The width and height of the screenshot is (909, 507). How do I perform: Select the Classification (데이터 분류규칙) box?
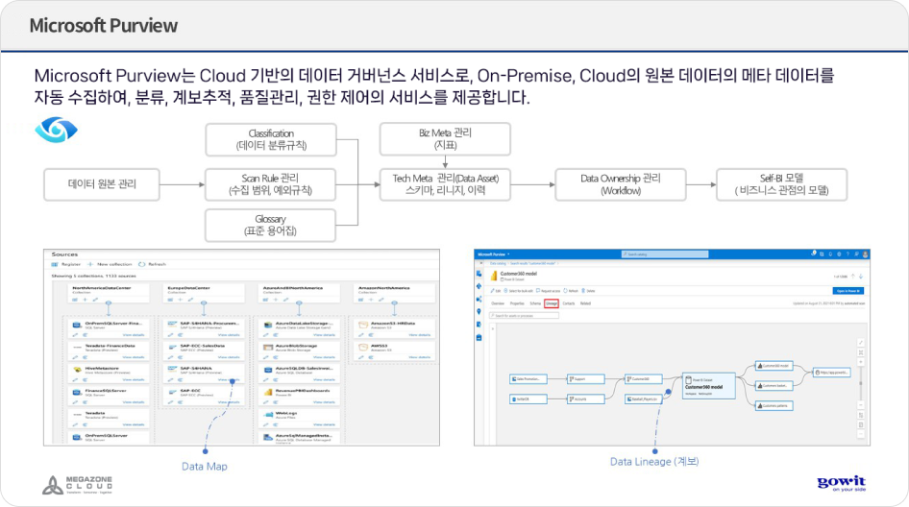pyautogui.click(x=271, y=139)
